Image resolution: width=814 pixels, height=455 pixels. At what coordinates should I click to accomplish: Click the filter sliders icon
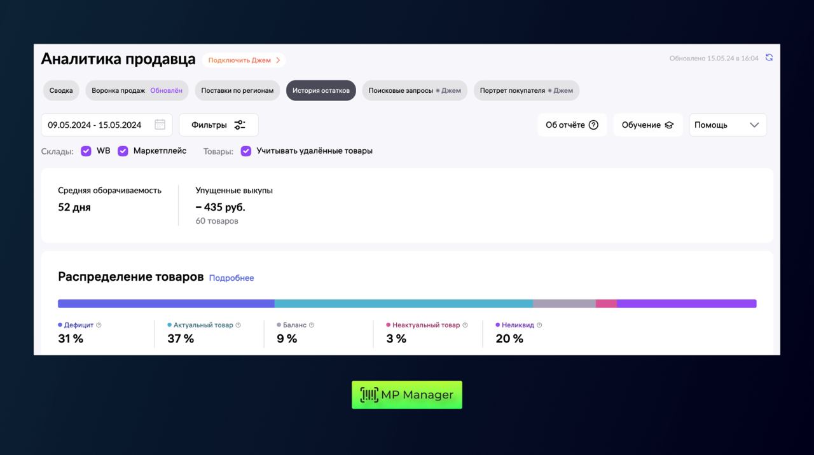(240, 125)
